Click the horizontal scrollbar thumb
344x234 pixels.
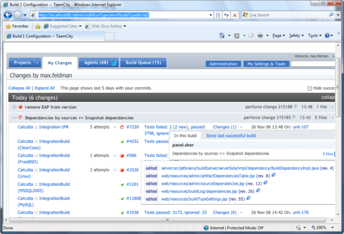pyautogui.click(x=168, y=220)
